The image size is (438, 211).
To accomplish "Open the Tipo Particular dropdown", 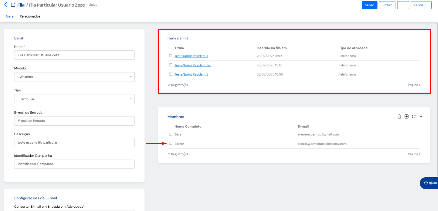I will (74, 99).
